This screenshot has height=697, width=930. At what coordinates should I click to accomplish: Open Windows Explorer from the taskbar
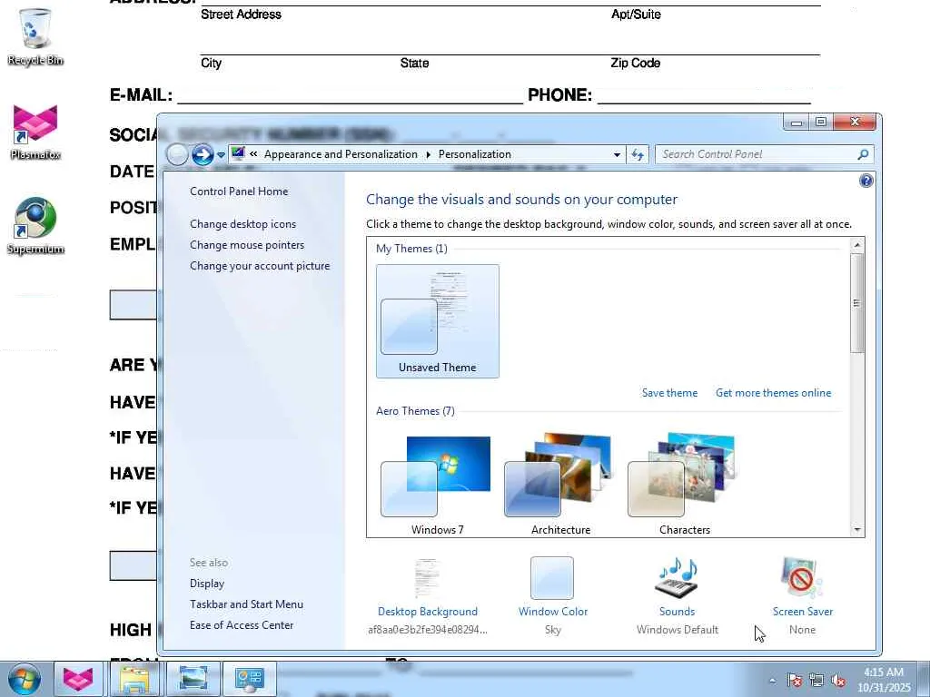(134, 679)
